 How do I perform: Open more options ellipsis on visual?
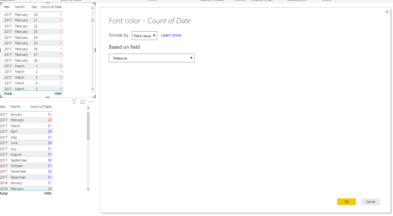click(x=92, y=102)
